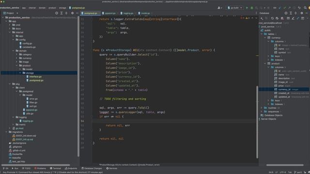The image size is (310, 174).
Task: Expand the category folder under domain
Action: [16, 55]
